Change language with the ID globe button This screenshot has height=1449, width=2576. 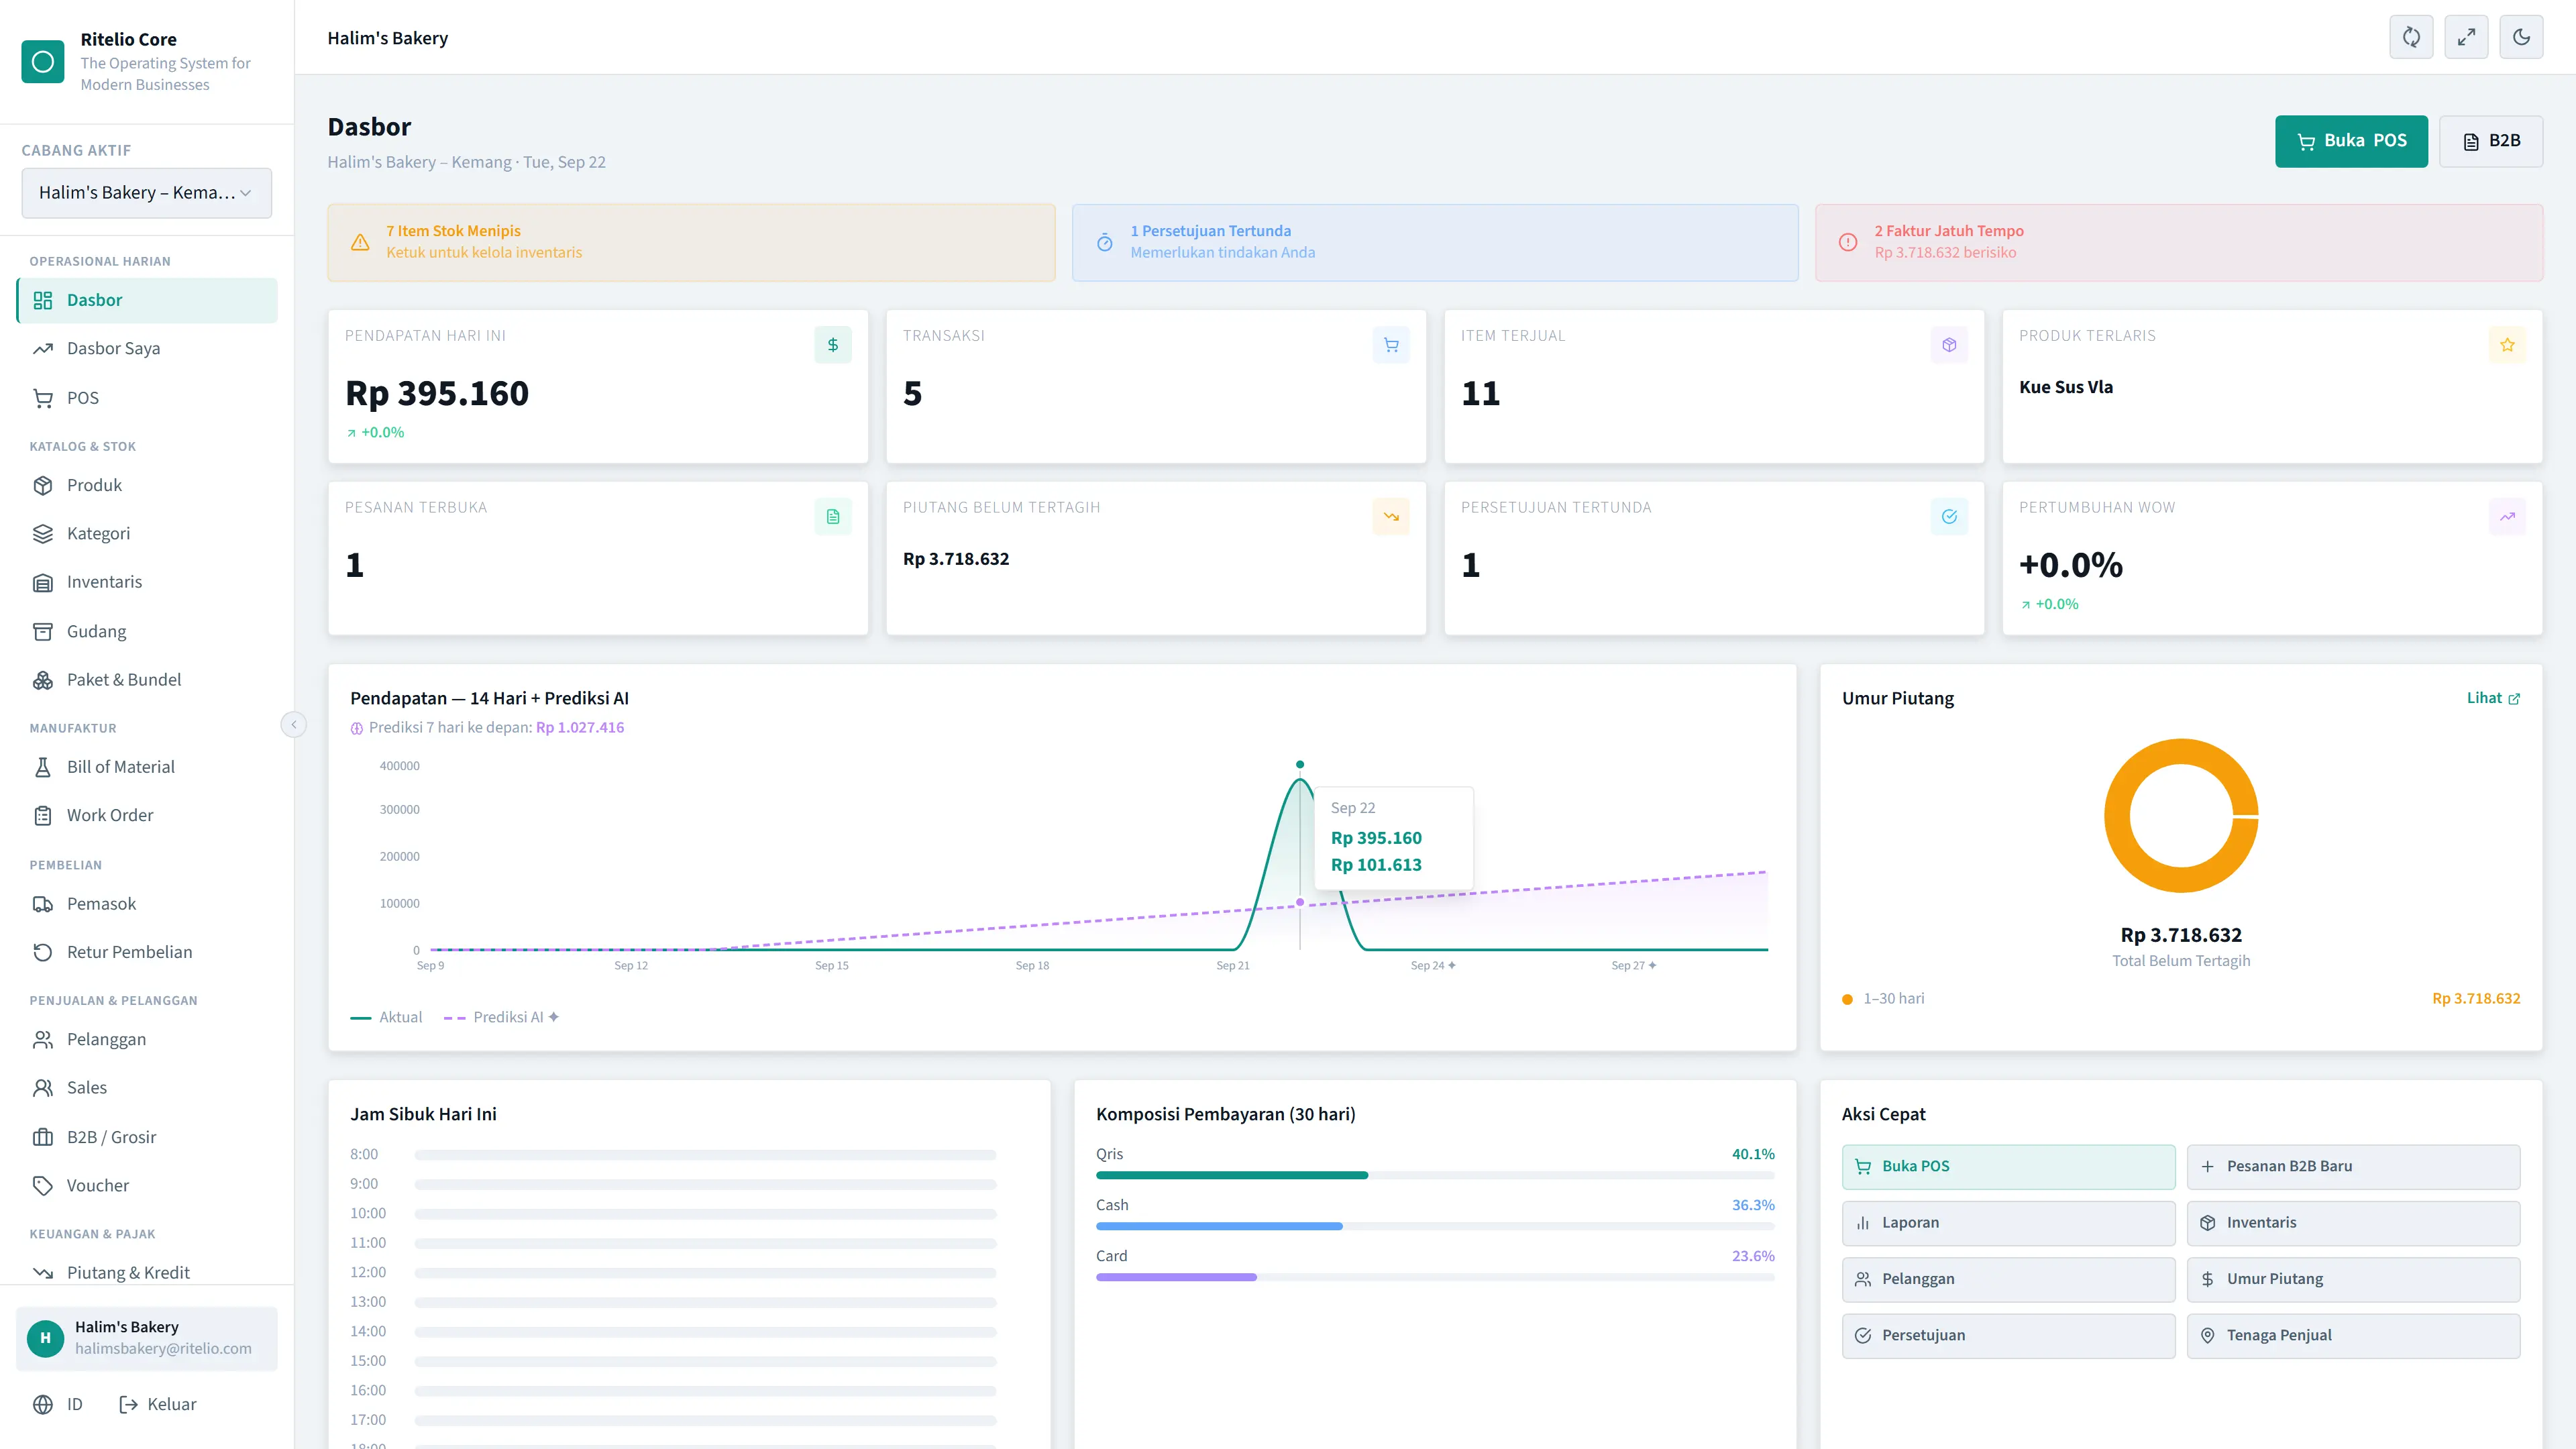(57, 1404)
